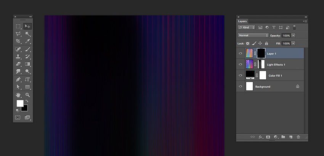Select the Crop tool

(18, 41)
